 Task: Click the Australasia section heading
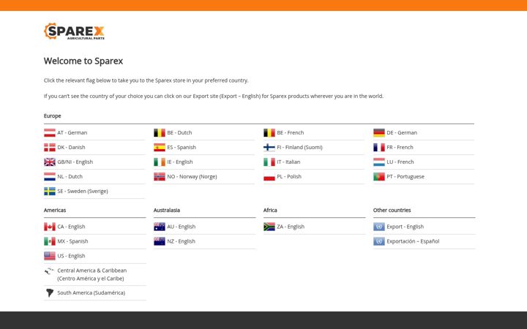click(x=167, y=210)
